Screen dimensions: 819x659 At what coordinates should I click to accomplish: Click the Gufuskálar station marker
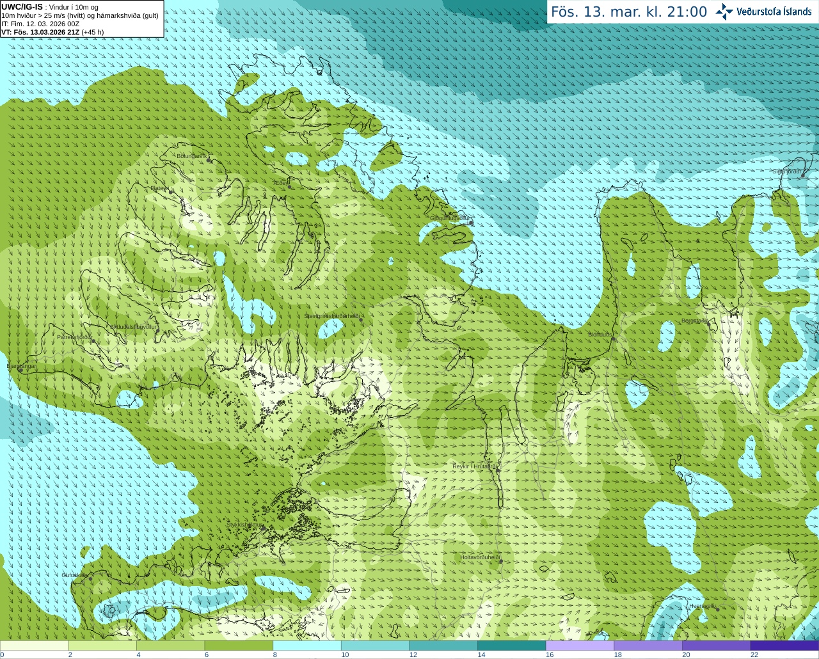90,578
